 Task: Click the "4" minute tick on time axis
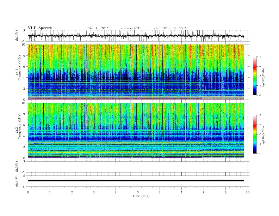pyautogui.click(x=116, y=192)
